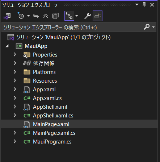160x162 pixels.
Task: Click the pending changes filter clock icon
Action: point(21,16)
